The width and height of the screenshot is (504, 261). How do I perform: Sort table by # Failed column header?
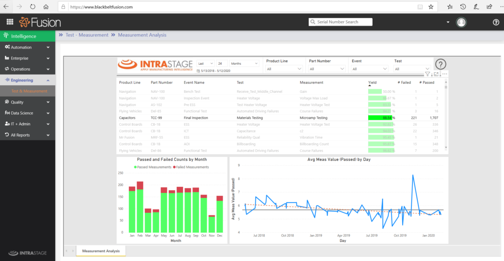point(404,82)
